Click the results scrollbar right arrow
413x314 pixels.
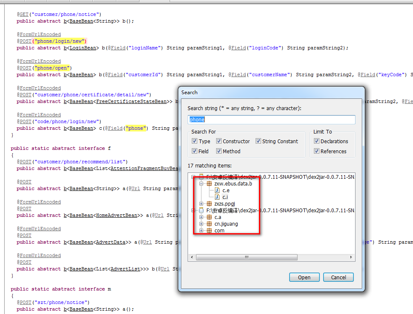[351, 257]
